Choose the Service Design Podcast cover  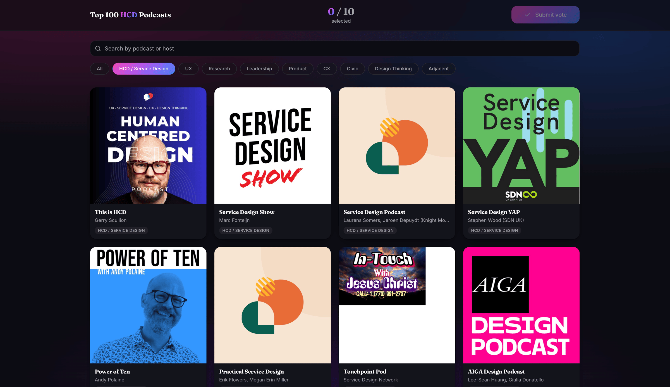tap(397, 145)
